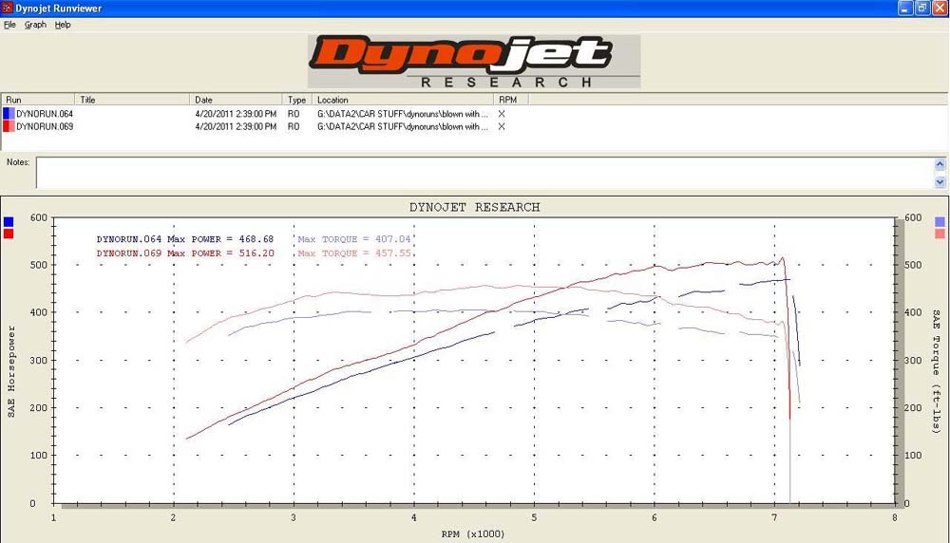Click the red legend square left of graph
Image resolution: width=950 pixels, height=543 pixels.
(9, 234)
